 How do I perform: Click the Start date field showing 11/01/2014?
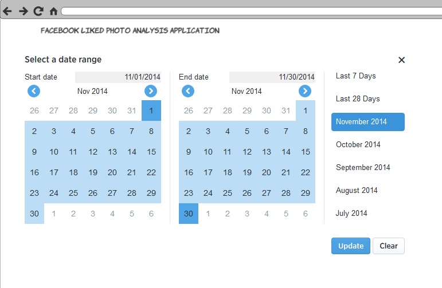coord(118,77)
